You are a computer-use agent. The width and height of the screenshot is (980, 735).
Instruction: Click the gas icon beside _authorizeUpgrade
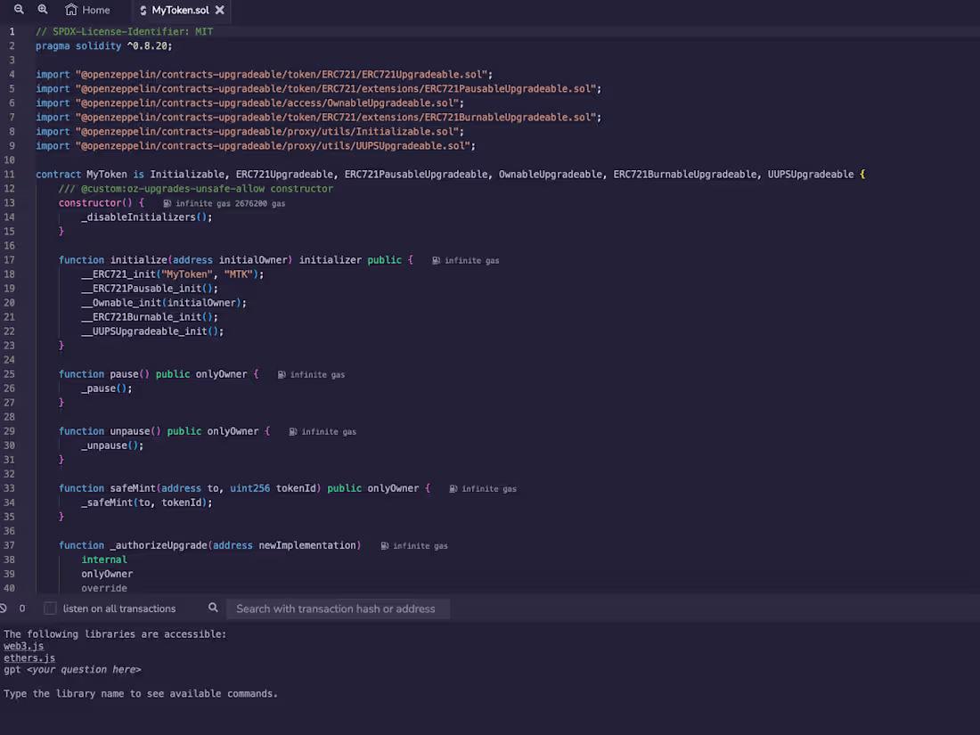(x=383, y=545)
